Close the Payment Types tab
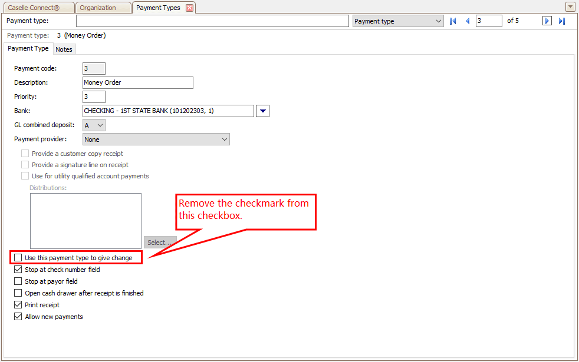 [189, 8]
